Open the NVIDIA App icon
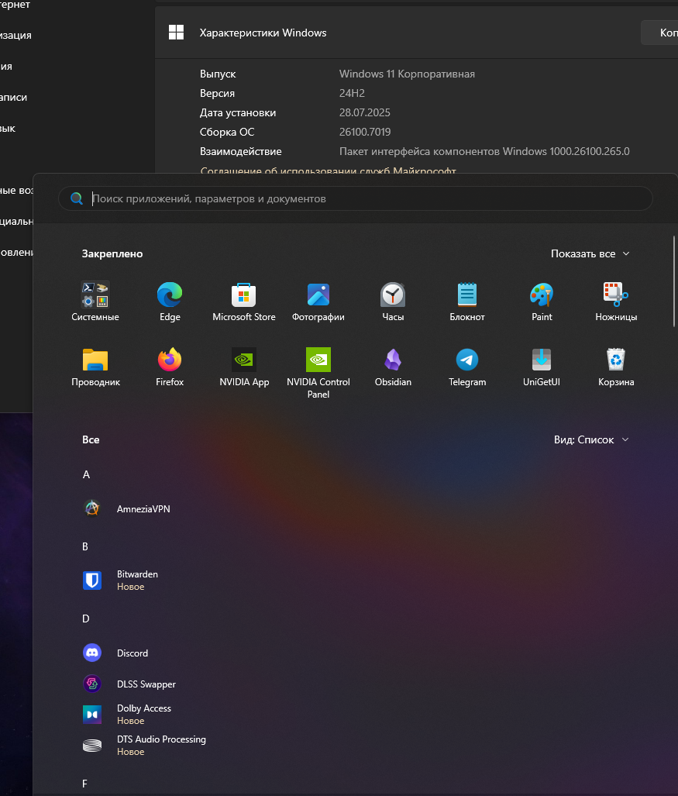 (x=243, y=367)
